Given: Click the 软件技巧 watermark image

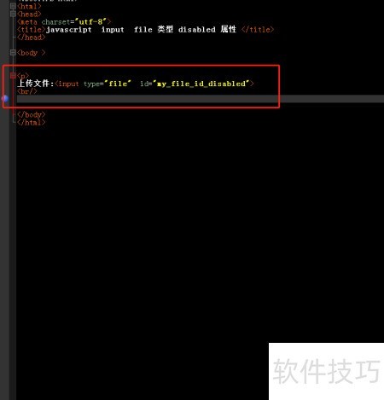Looking at the screenshot, I should [x=326, y=371].
